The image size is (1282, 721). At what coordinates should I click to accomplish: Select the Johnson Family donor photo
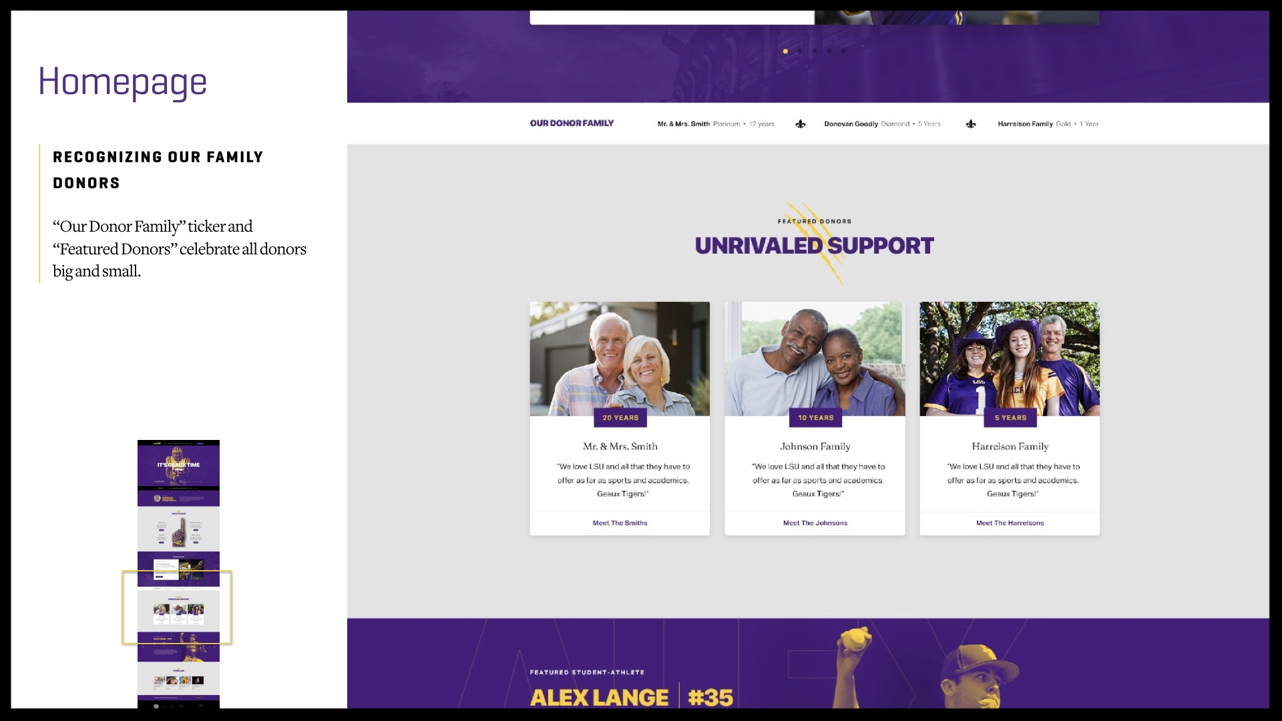[815, 359]
